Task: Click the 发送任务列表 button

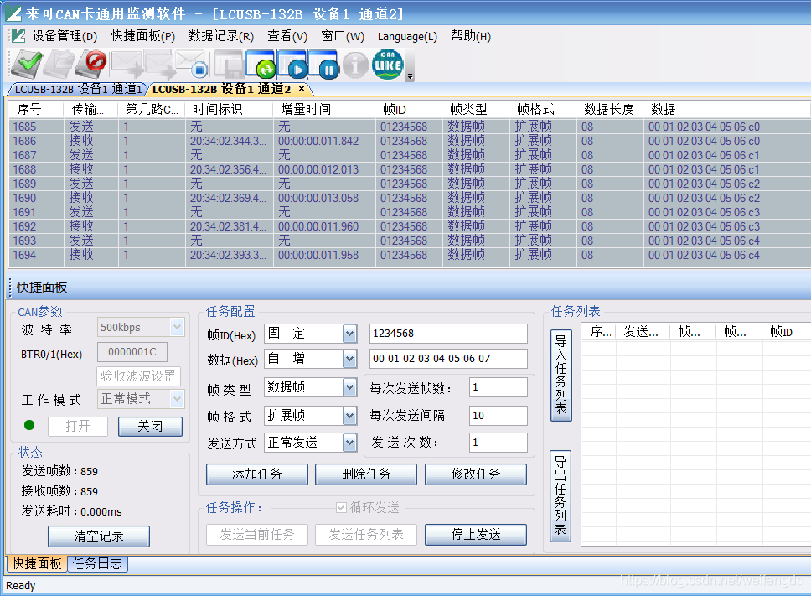Action: click(366, 535)
